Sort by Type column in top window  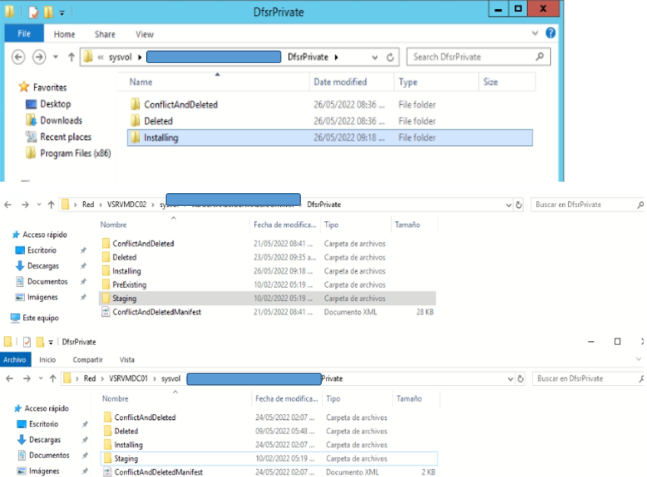(408, 82)
